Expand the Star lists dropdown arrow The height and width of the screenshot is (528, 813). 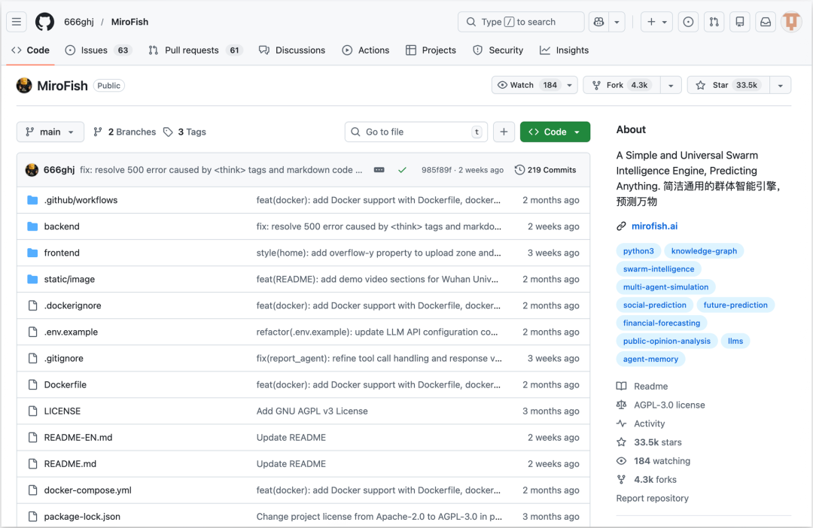[781, 85]
